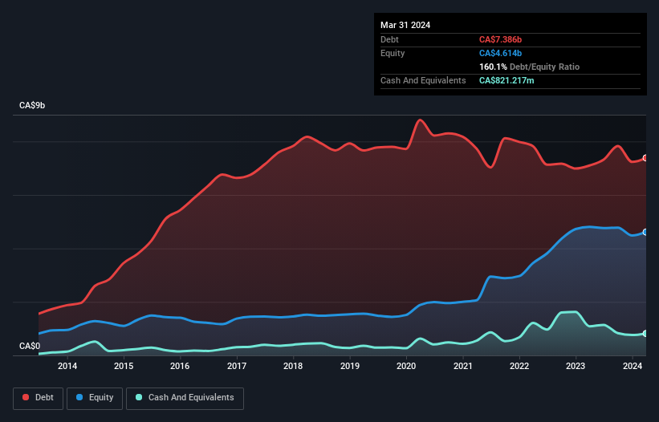Screen dimensions: 659x422
Task: Click the Equity label in tooltip
Action: [x=393, y=53]
